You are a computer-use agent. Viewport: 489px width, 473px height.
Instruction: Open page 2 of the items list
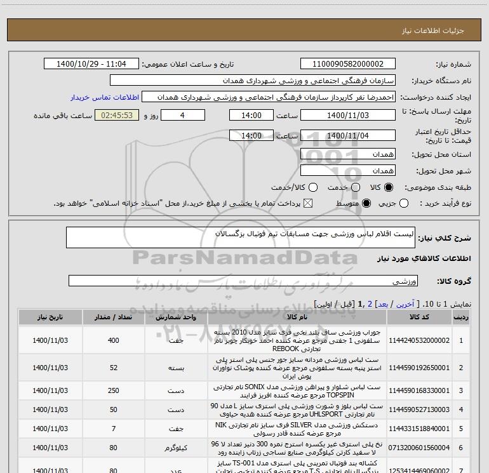click(x=370, y=304)
